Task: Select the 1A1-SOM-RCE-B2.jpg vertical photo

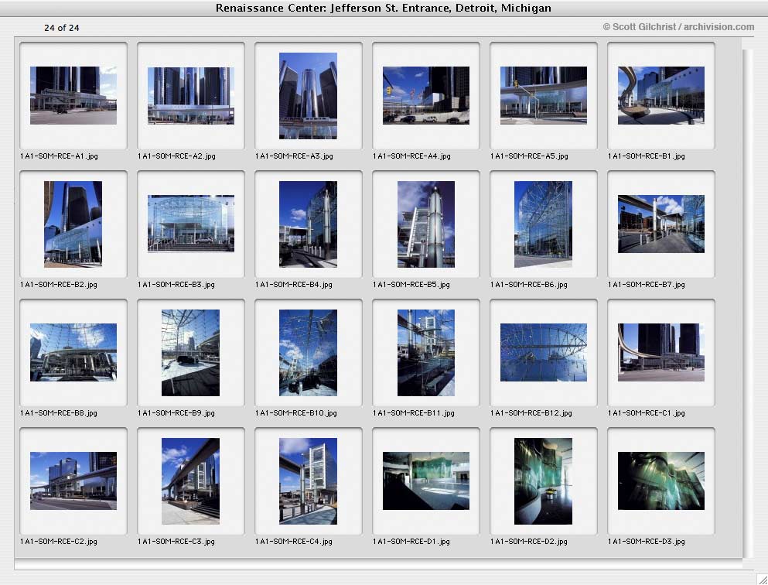Action: tap(73, 224)
